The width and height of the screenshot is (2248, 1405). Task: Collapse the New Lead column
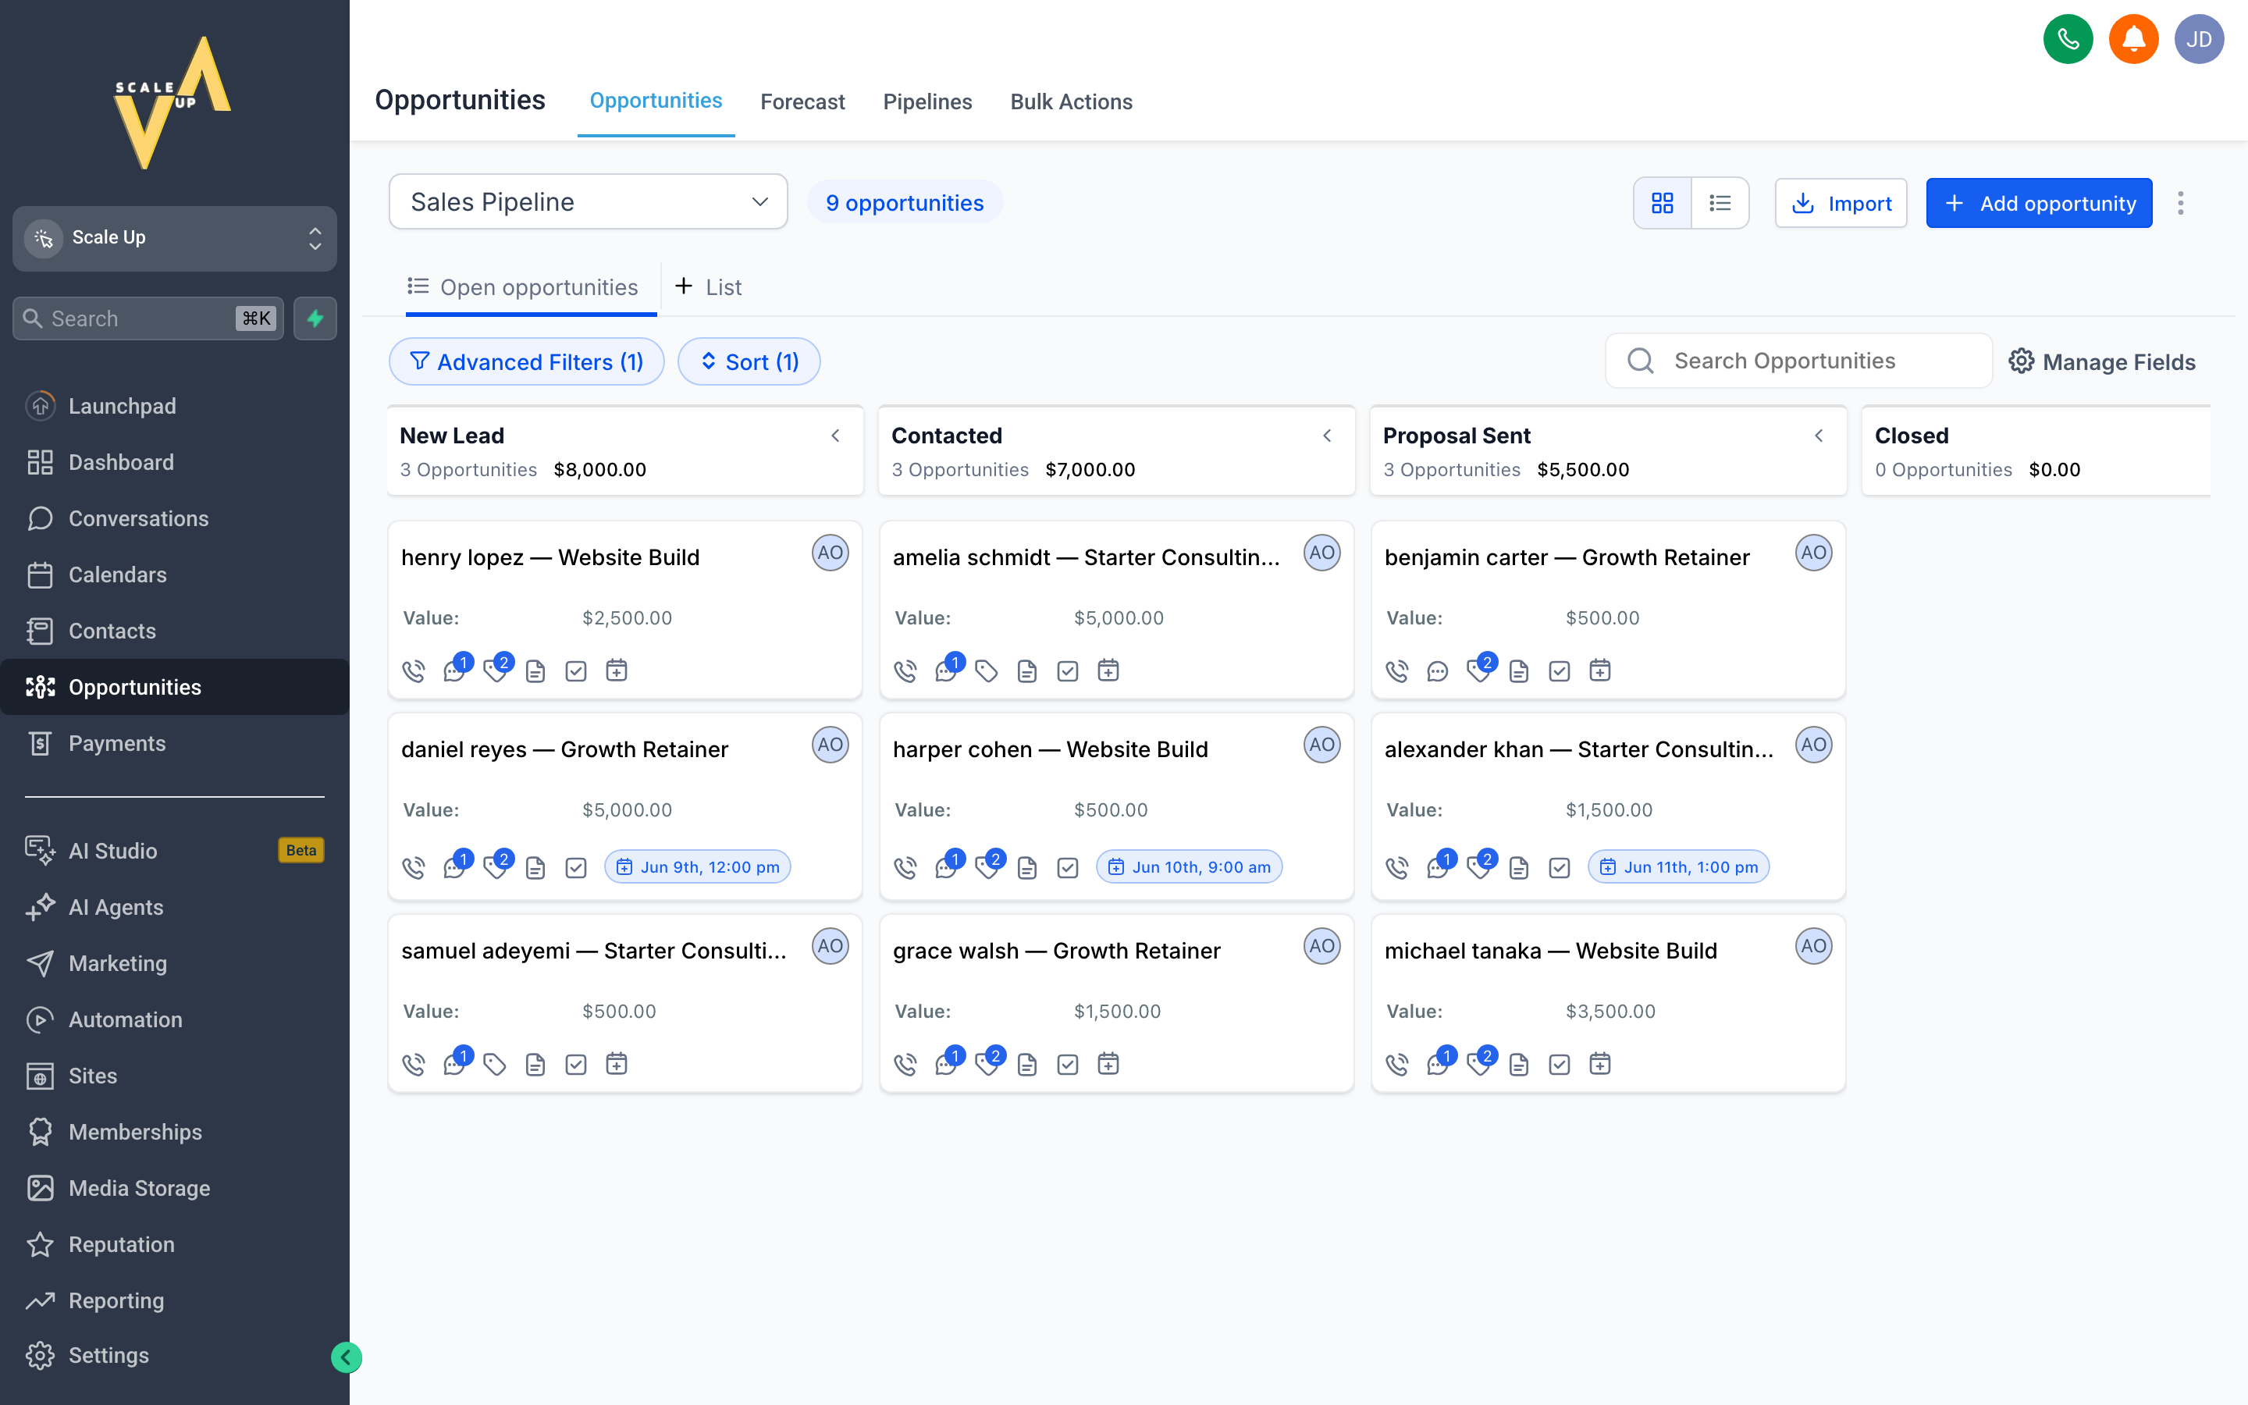[x=835, y=436]
